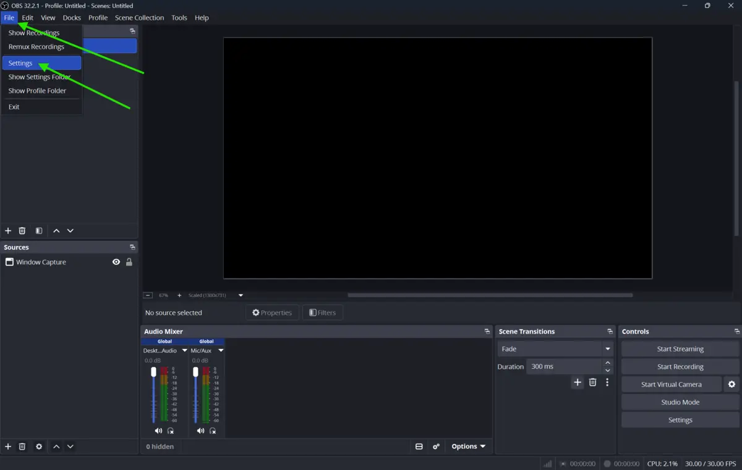Choose Exit from the File menu
Image resolution: width=742 pixels, height=470 pixels.
click(41, 107)
